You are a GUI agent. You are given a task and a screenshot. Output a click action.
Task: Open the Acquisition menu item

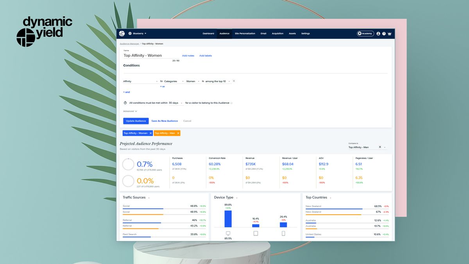click(277, 34)
